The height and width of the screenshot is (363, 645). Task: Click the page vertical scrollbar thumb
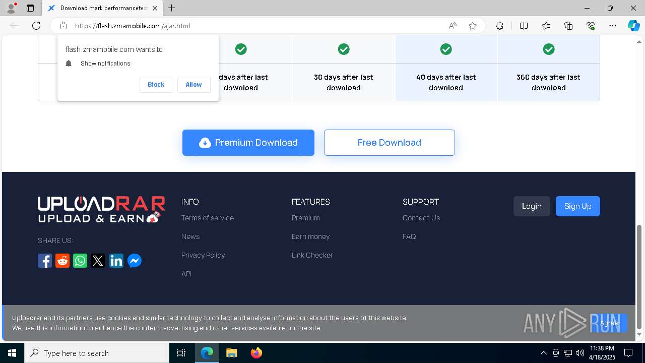tap(640, 277)
